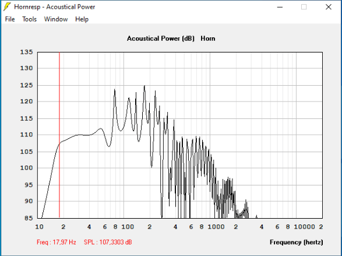
Task: Click the Hornresp lightning bolt title icon
Action: [x=7, y=7]
